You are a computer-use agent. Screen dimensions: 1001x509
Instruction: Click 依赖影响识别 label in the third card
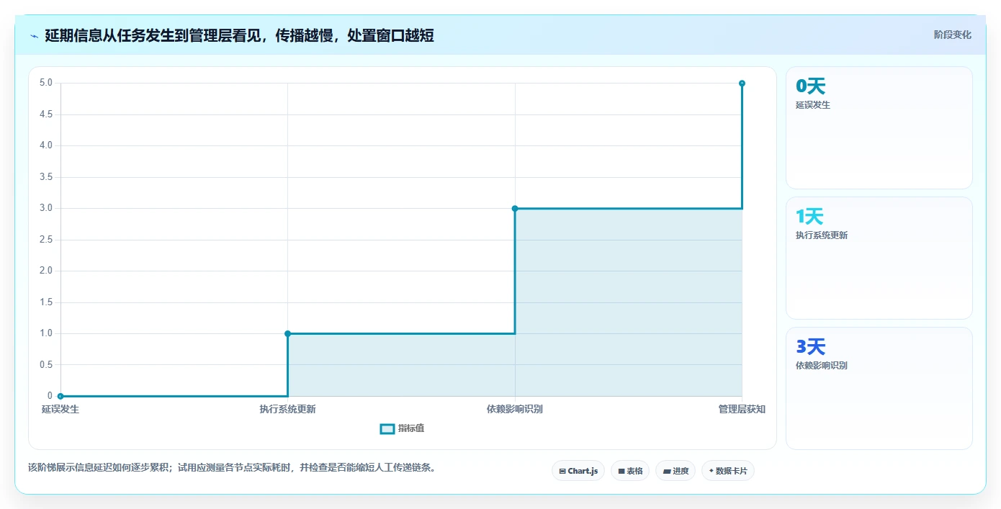coord(822,366)
